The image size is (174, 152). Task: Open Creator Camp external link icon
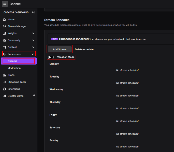tap(33, 96)
